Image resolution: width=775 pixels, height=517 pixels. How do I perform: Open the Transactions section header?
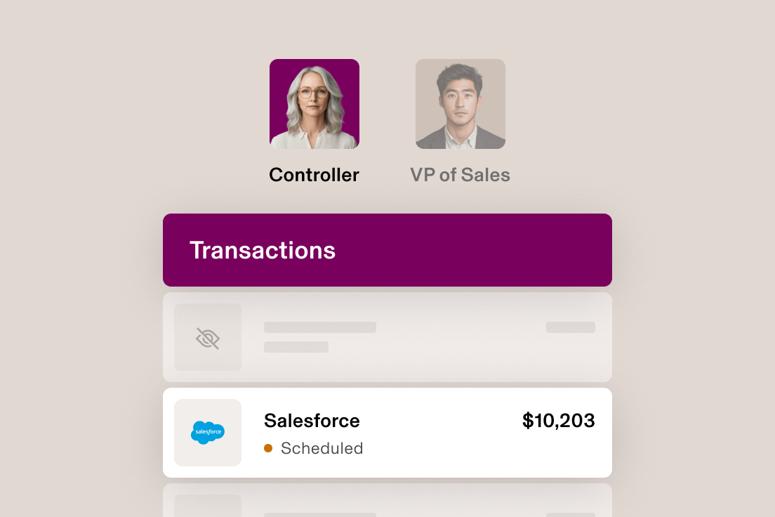point(387,249)
